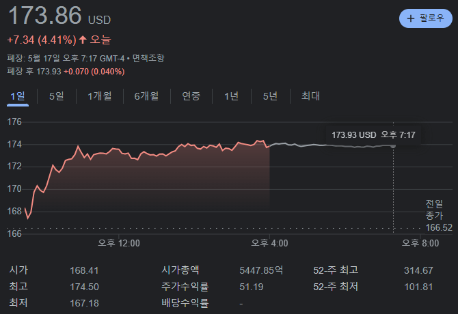458x314 pixels.
Task: Click the after-hours price 173.93
Action: (49, 72)
